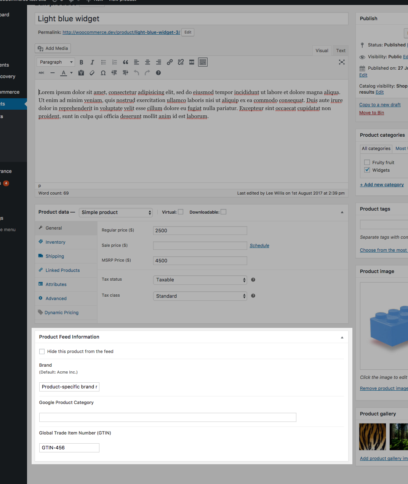Tick 'Hide this product from the feed'
The width and height of the screenshot is (408, 484).
(42, 351)
